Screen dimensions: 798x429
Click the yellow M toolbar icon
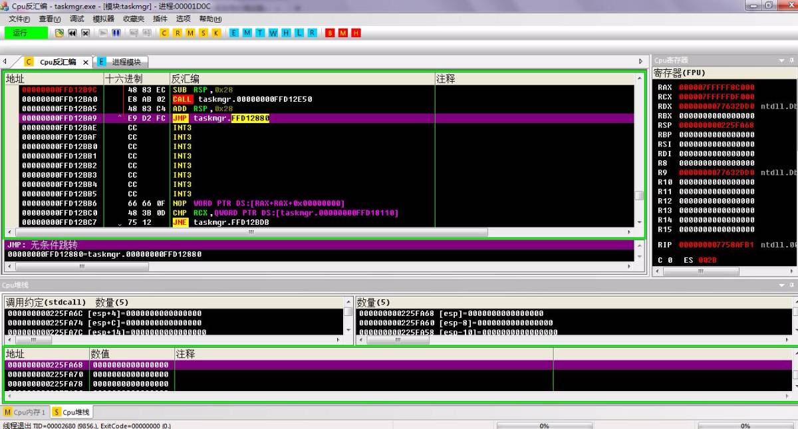coord(190,33)
